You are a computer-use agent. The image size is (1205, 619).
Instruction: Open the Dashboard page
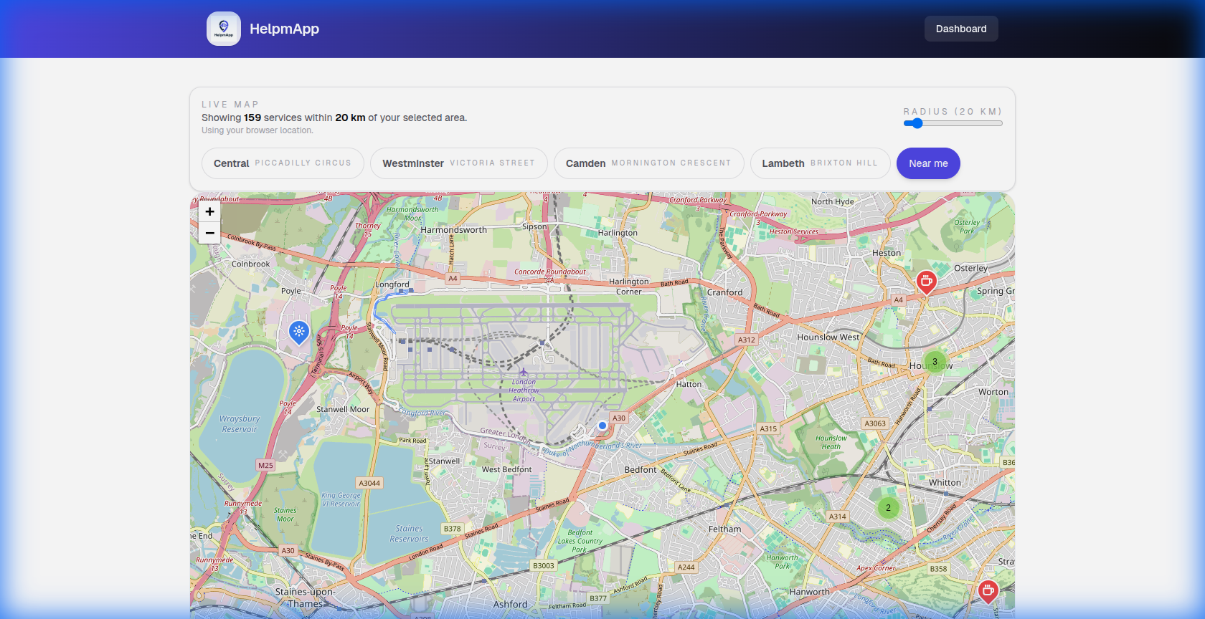pyautogui.click(x=961, y=29)
